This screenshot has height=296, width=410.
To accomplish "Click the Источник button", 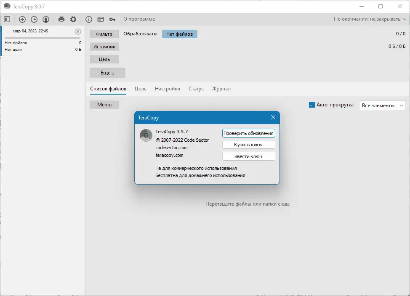I will [104, 47].
